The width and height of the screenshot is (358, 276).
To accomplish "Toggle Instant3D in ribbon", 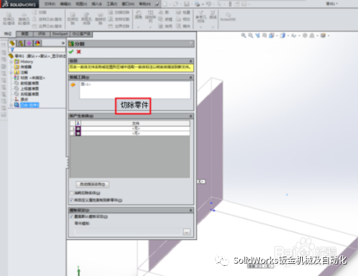I will click(x=228, y=17).
